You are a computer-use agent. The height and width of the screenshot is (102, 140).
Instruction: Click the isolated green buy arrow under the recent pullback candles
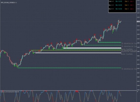pyautogui.click(x=113, y=31)
